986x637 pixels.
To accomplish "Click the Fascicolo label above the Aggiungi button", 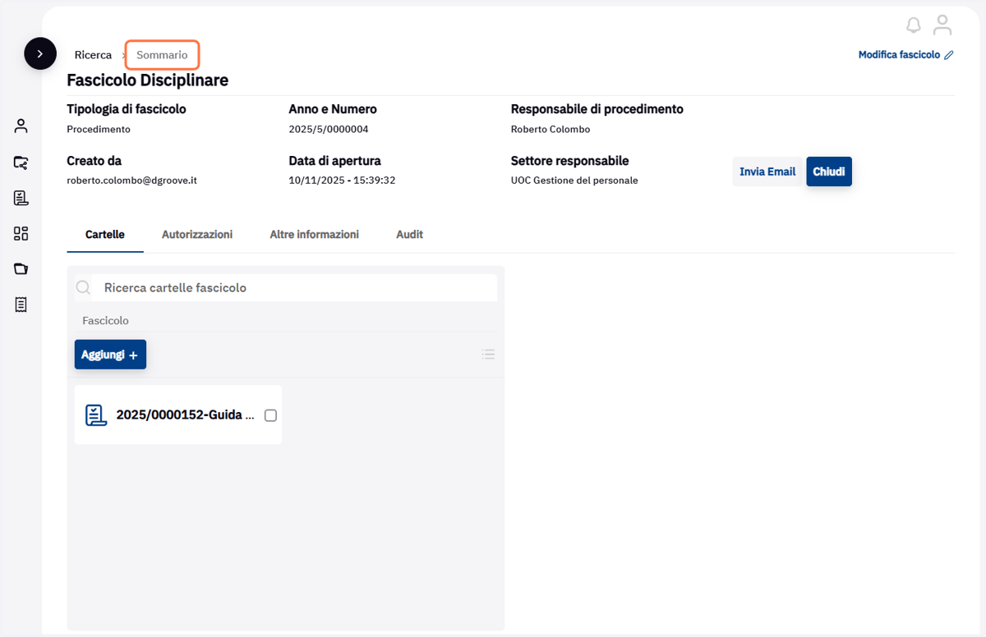I will click(105, 321).
